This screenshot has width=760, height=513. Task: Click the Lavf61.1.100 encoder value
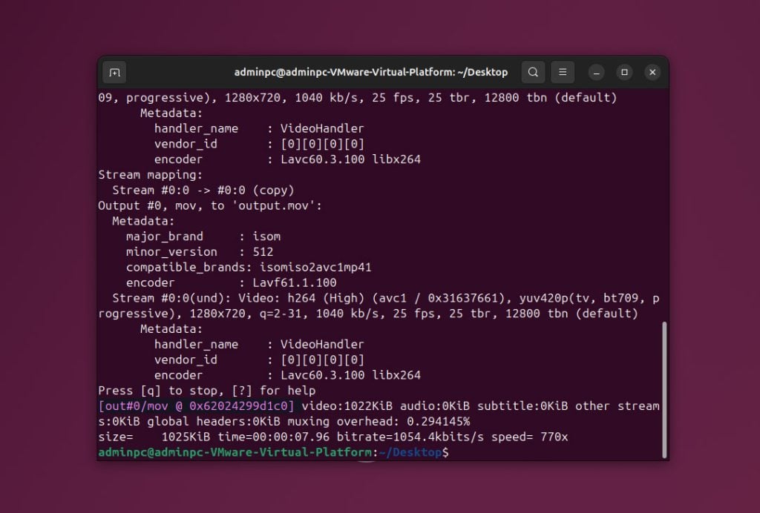click(x=295, y=282)
